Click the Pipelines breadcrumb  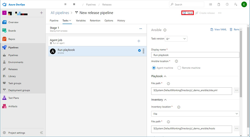coord(91,5)
